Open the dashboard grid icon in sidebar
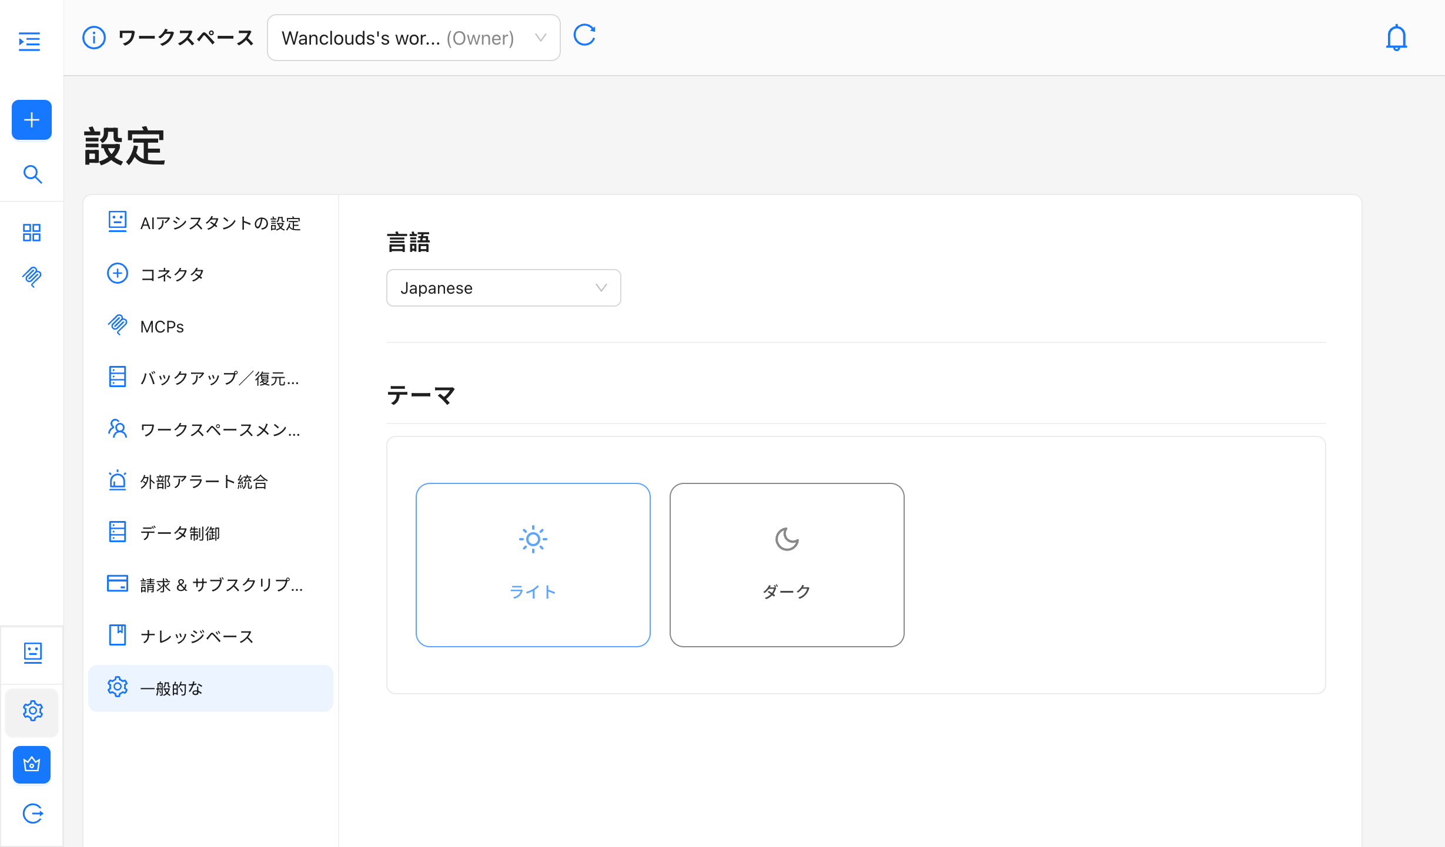The width and height of the screenshot is (1445, 847). click(x=32, y=233)
